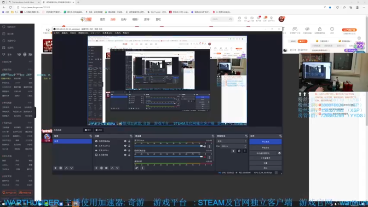The image size is (368, 207).
Task: Hide the 文本(GDI+) 2 source
Action: (125, 146)
